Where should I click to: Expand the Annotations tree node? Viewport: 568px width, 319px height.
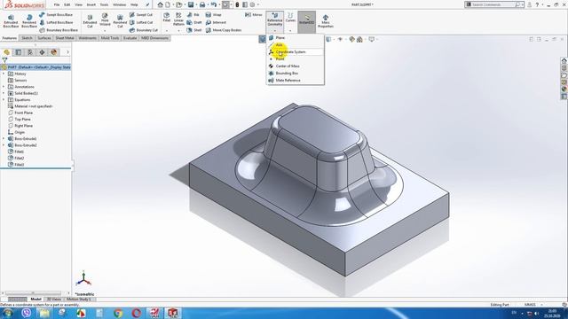coord(4,87)
